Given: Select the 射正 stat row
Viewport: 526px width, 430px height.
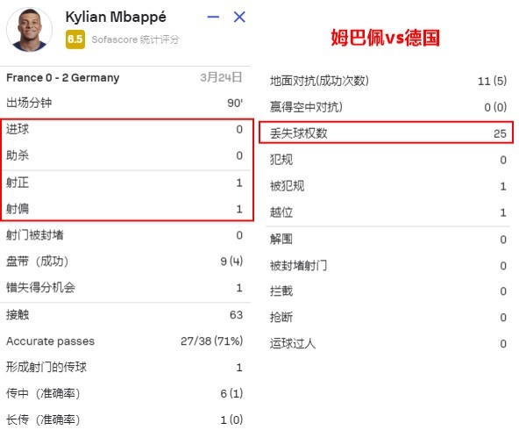Looking at the screenshot, I should (x=124, y=183).
